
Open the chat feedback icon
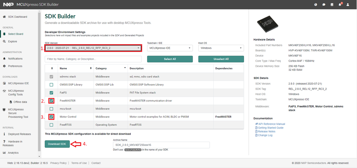(x=324, y=5)
